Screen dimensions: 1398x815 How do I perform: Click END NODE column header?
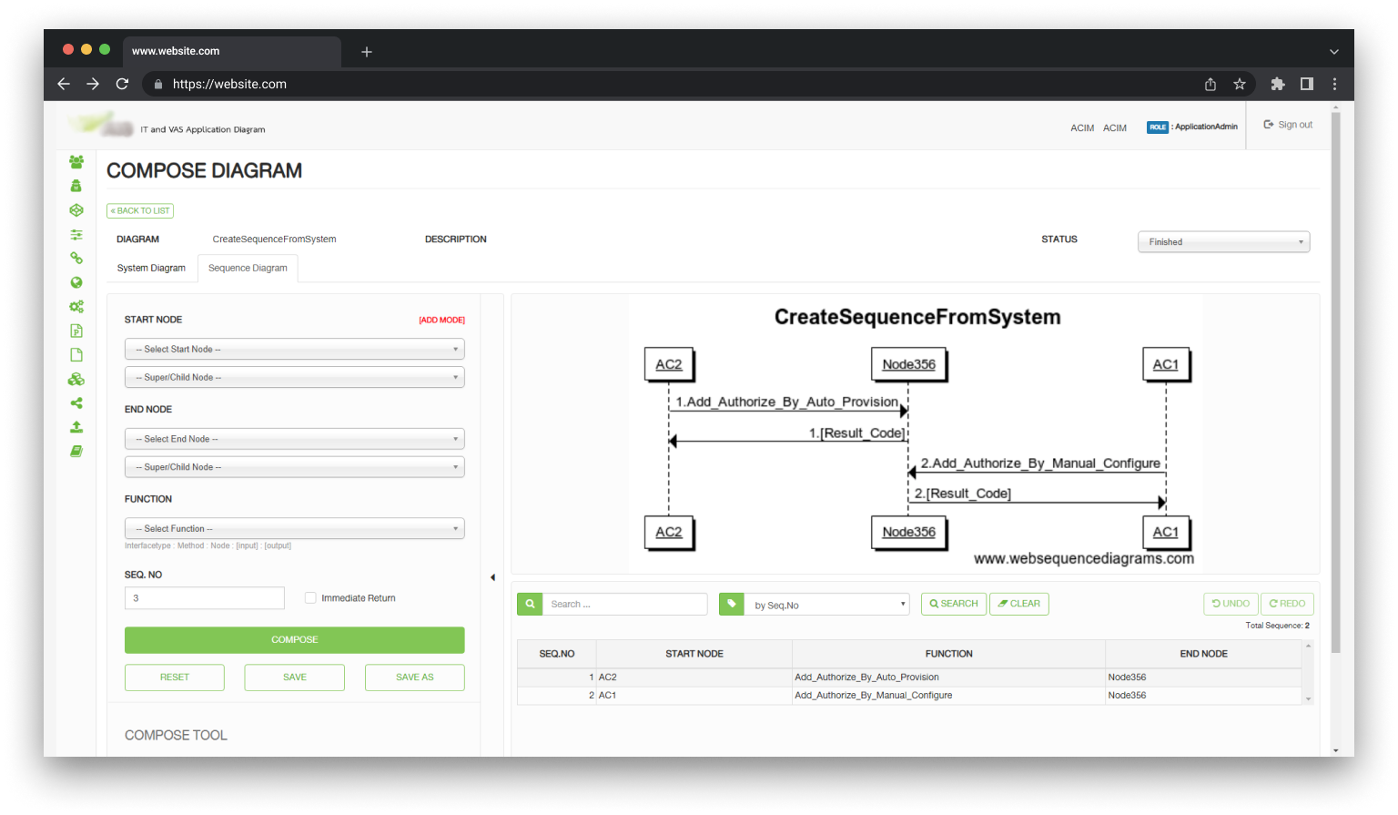[1203, 654]
